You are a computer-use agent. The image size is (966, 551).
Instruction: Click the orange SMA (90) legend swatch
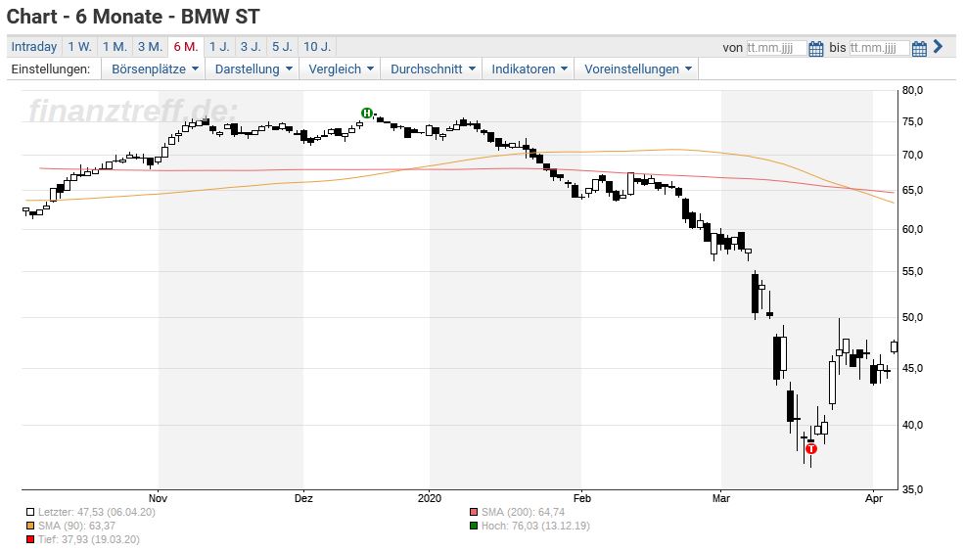30,526
